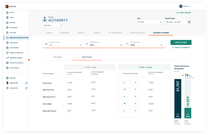Click the FY 2021 emissions bar

177,98
